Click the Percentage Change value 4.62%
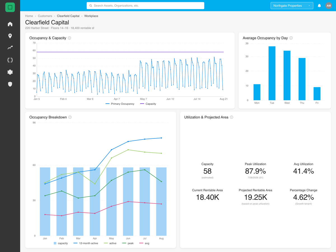The height and width of the screenshot is (252, 336). coord(304,197)
